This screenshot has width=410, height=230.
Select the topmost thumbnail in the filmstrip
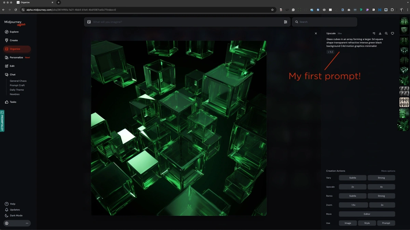tap(404, 21)
